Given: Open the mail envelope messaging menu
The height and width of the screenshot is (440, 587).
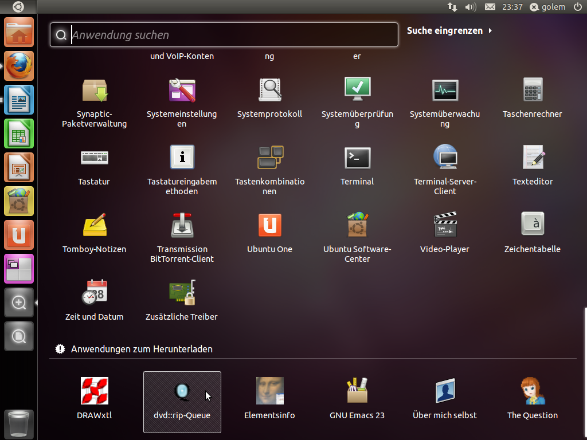Looking at the screenshot, I should click(x=490, y=7).
